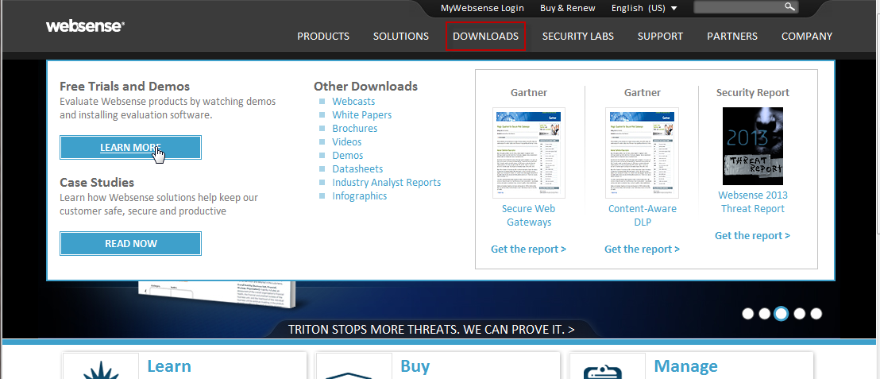This screenshot has width=880, height=379.
Task: Click the Learn heading
Action: click(169, 366)
